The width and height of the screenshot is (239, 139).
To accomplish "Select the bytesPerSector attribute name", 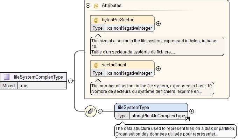I will (118, 20).
